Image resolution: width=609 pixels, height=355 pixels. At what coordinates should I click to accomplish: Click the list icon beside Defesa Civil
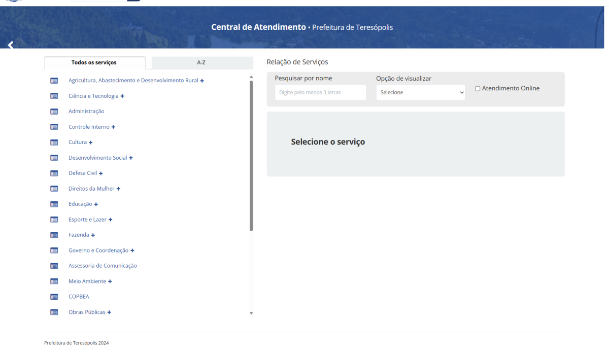tap(54, 173)
